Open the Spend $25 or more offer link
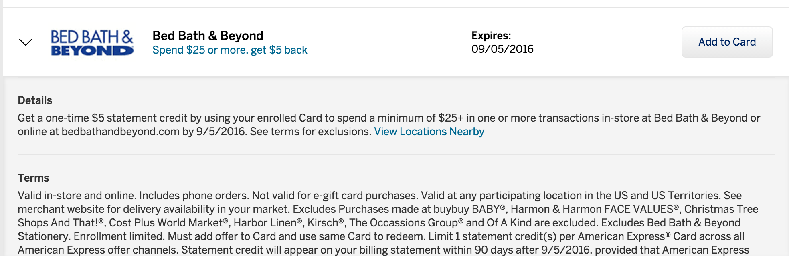This screenshot has height=256, width=789. (x=230, y=50)
